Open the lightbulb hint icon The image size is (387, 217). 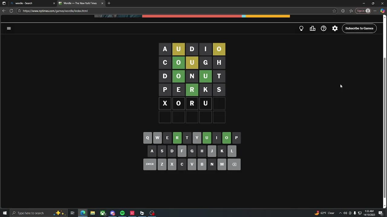point(301,28)
